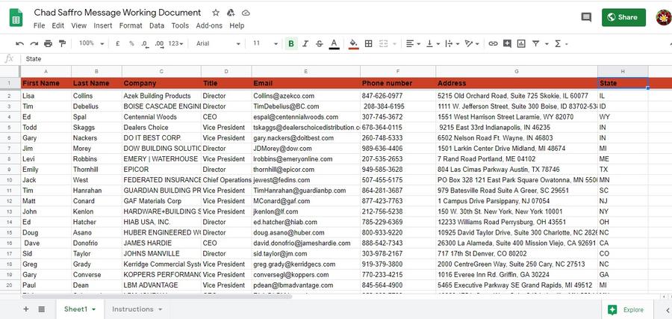Open vertical align dropdown
The image size is (672, 319).
click(432, 43)
